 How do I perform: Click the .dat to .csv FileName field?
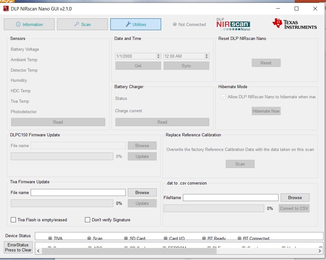click(231, 198)
